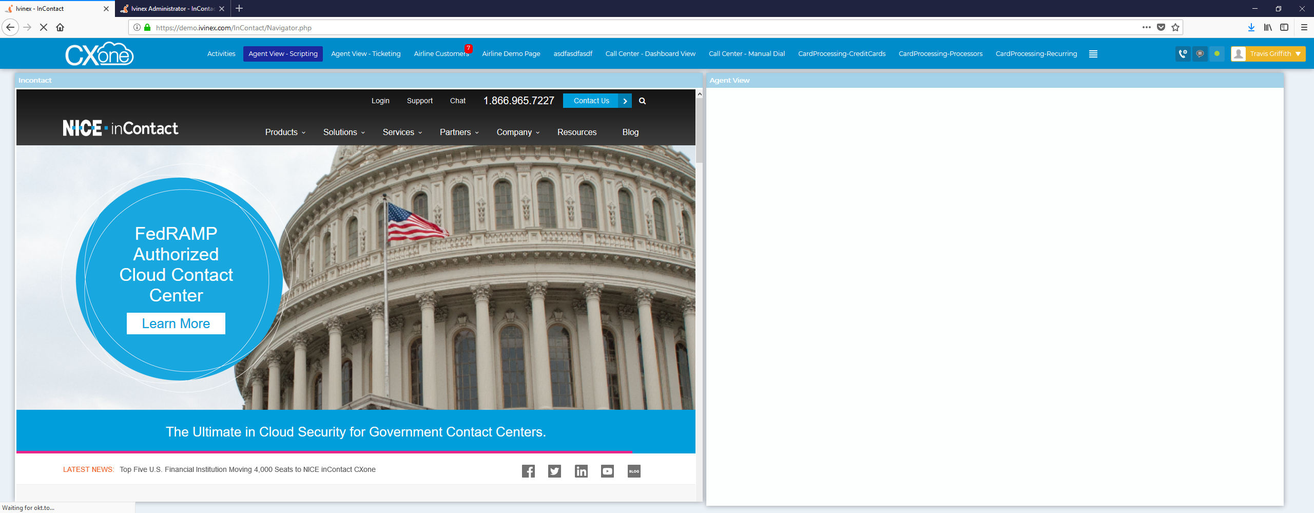Open the Firefox library icon

coord(1268,27)
